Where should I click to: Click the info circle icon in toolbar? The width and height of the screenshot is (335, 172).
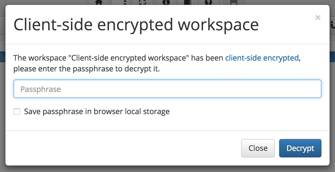tap(166, 2)
